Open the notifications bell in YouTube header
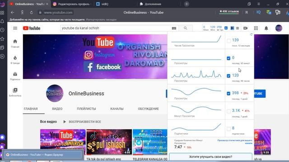289x162 pixels. point(266,28)
